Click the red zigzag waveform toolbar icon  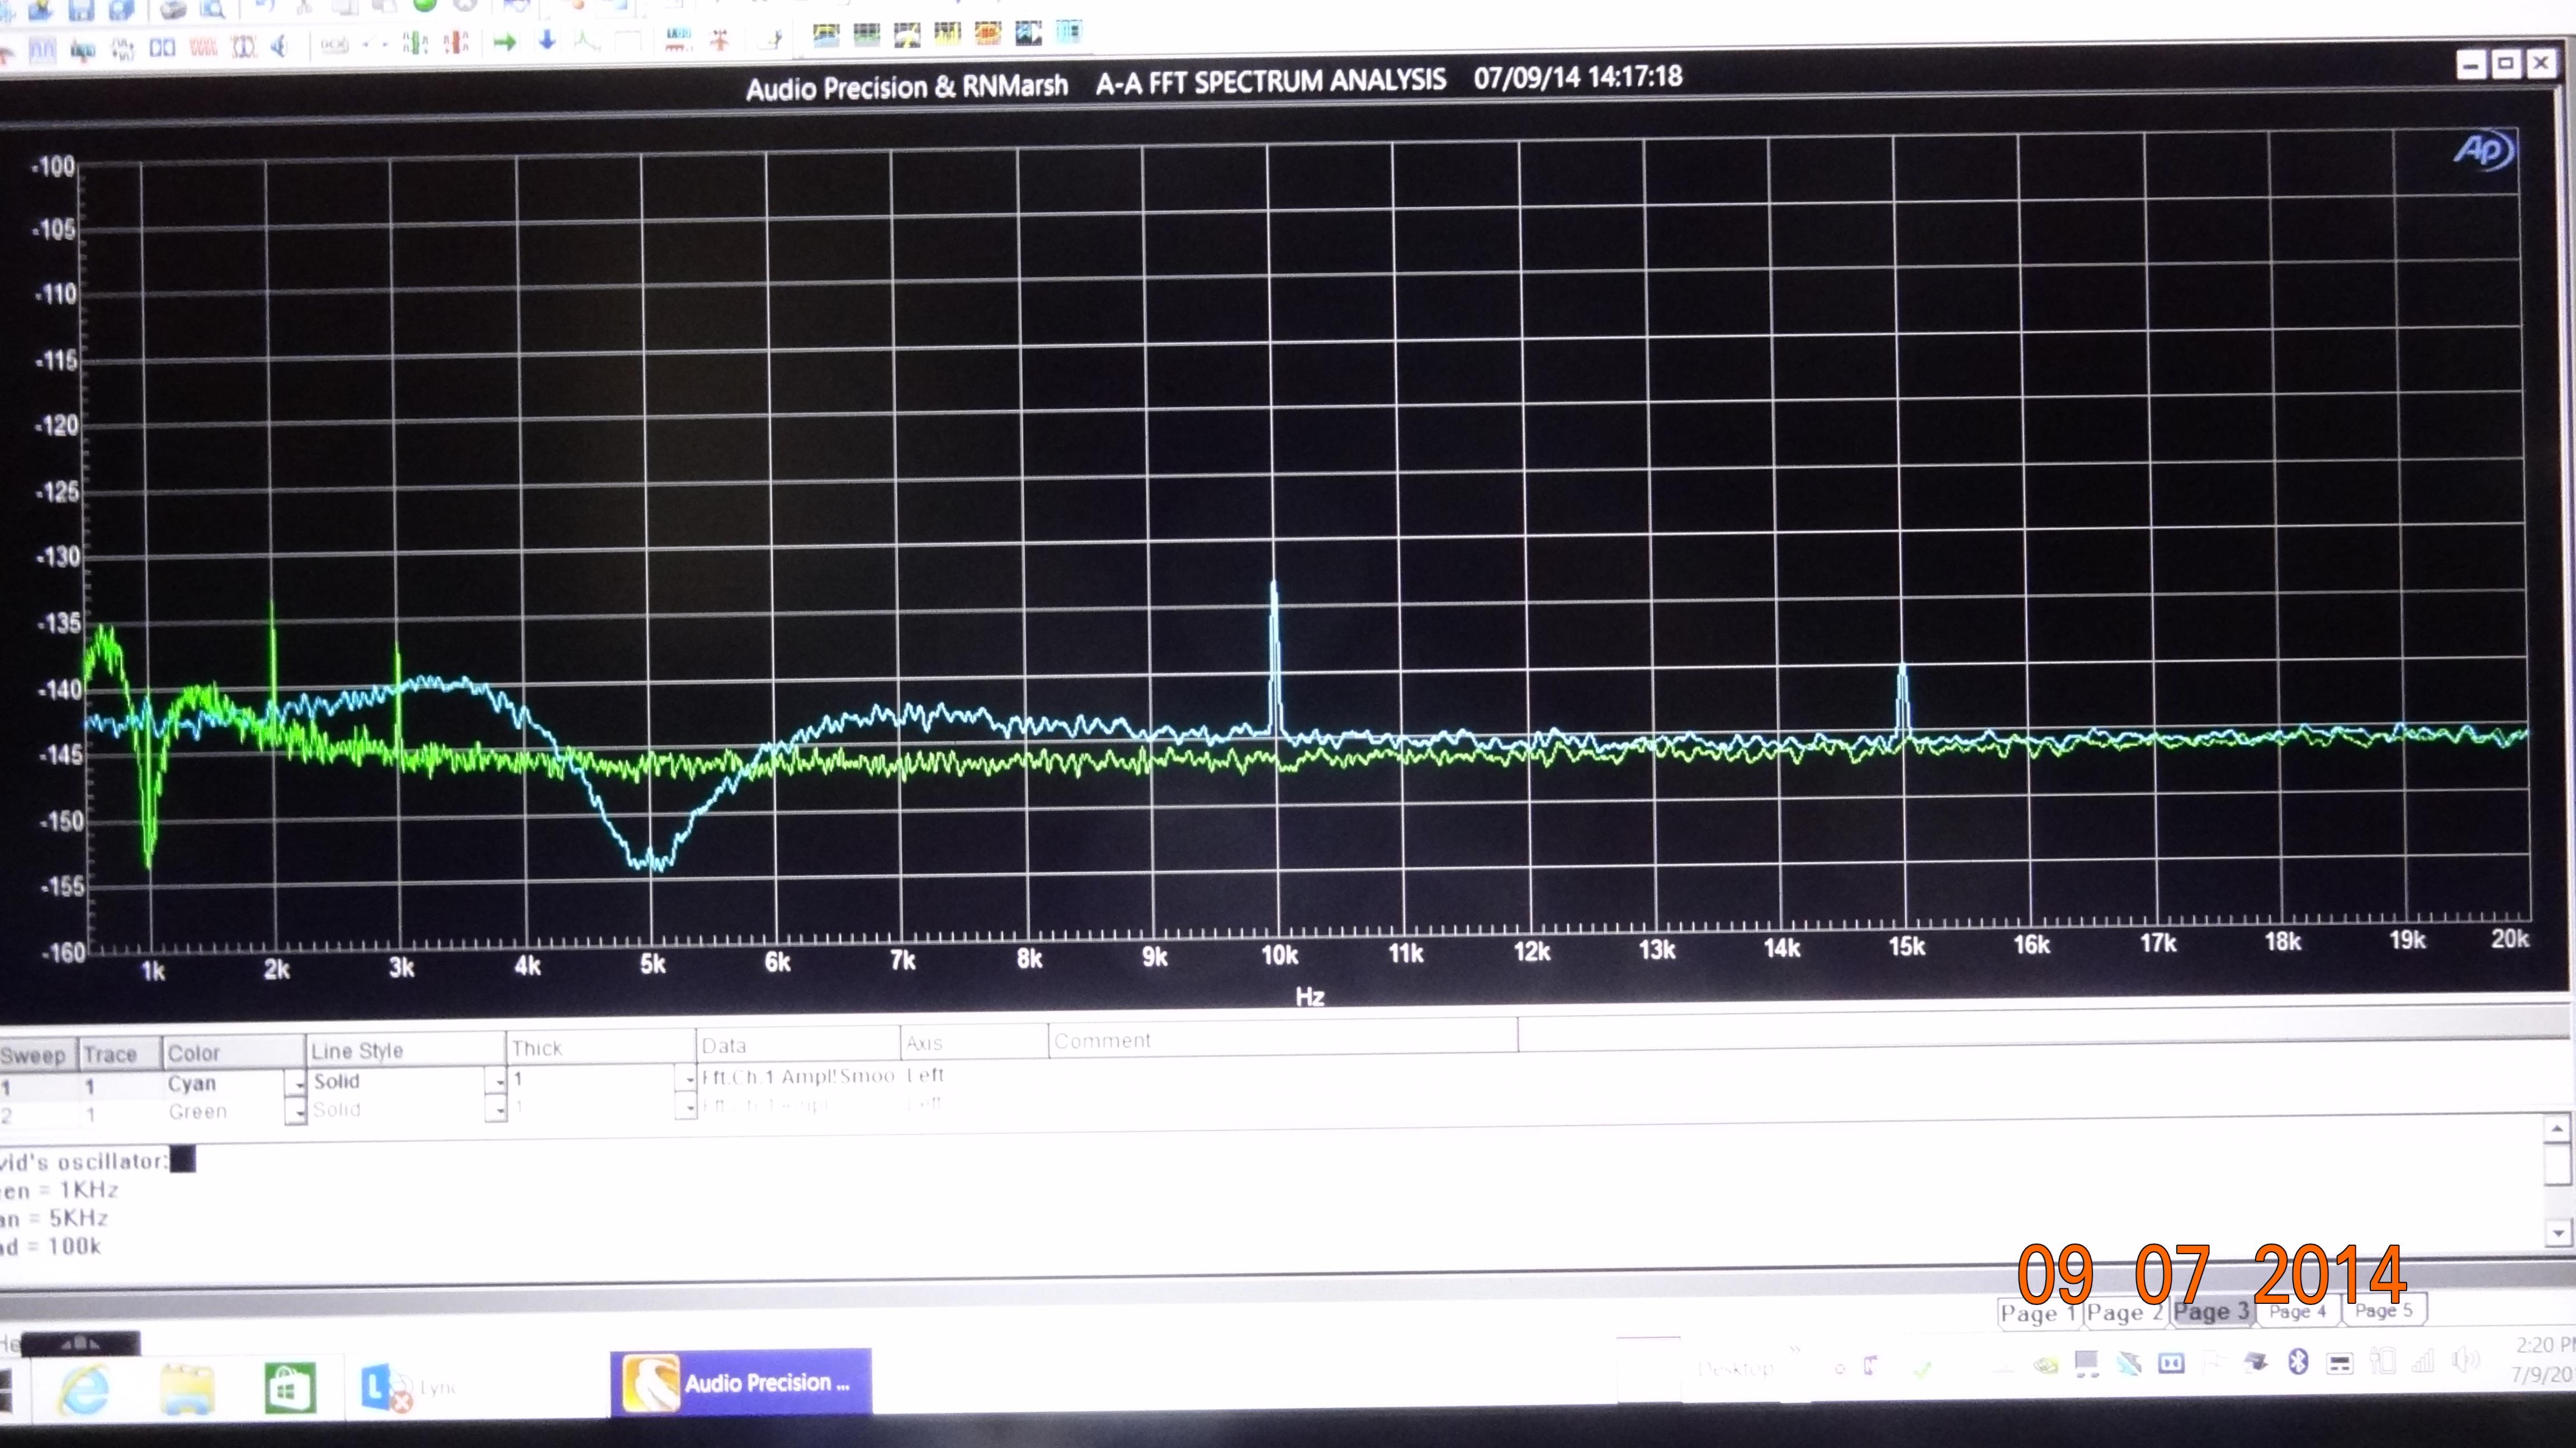point(203,47)
